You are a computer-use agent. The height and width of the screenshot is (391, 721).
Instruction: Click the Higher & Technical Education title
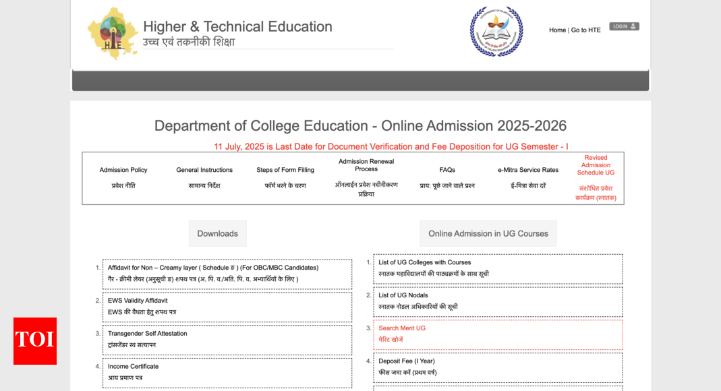237,27
